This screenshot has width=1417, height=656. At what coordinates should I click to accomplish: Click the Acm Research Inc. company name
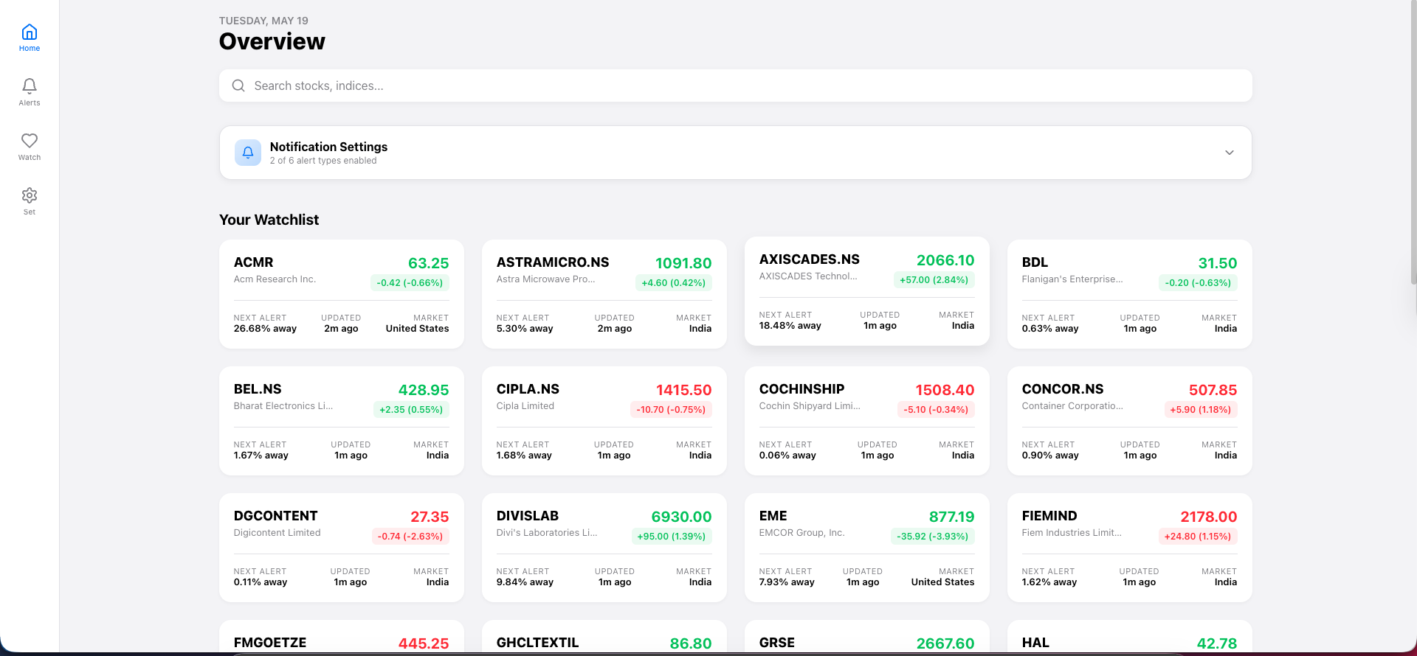(275, 279)
